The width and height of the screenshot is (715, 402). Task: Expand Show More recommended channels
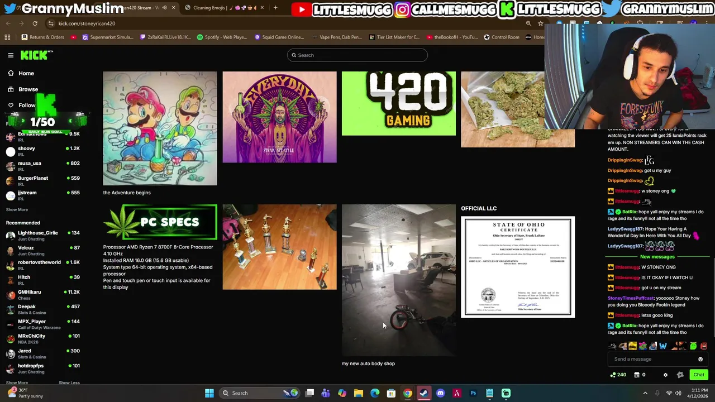pyautogui.click(x=17, y=382)
